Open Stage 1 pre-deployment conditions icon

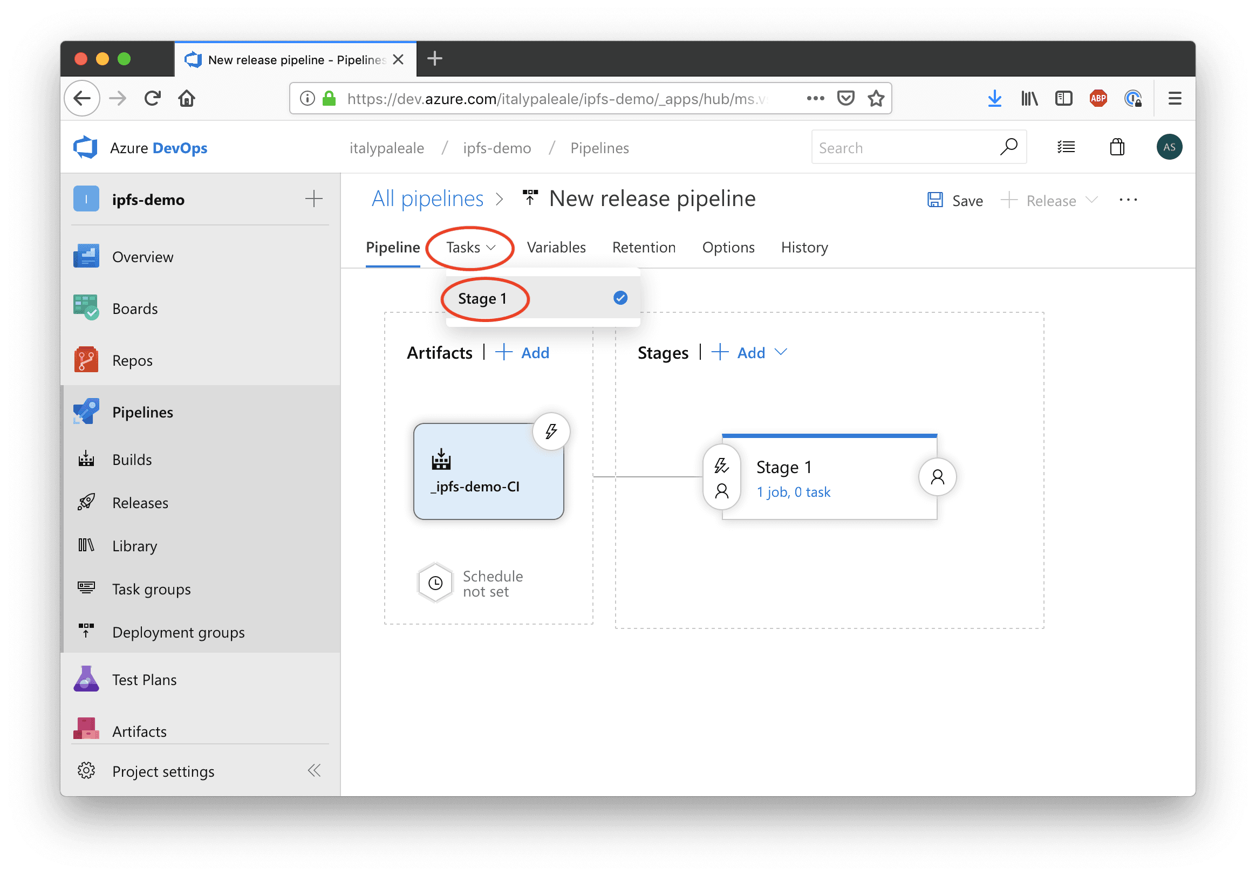pyautogui.click(x=721, y=477)
